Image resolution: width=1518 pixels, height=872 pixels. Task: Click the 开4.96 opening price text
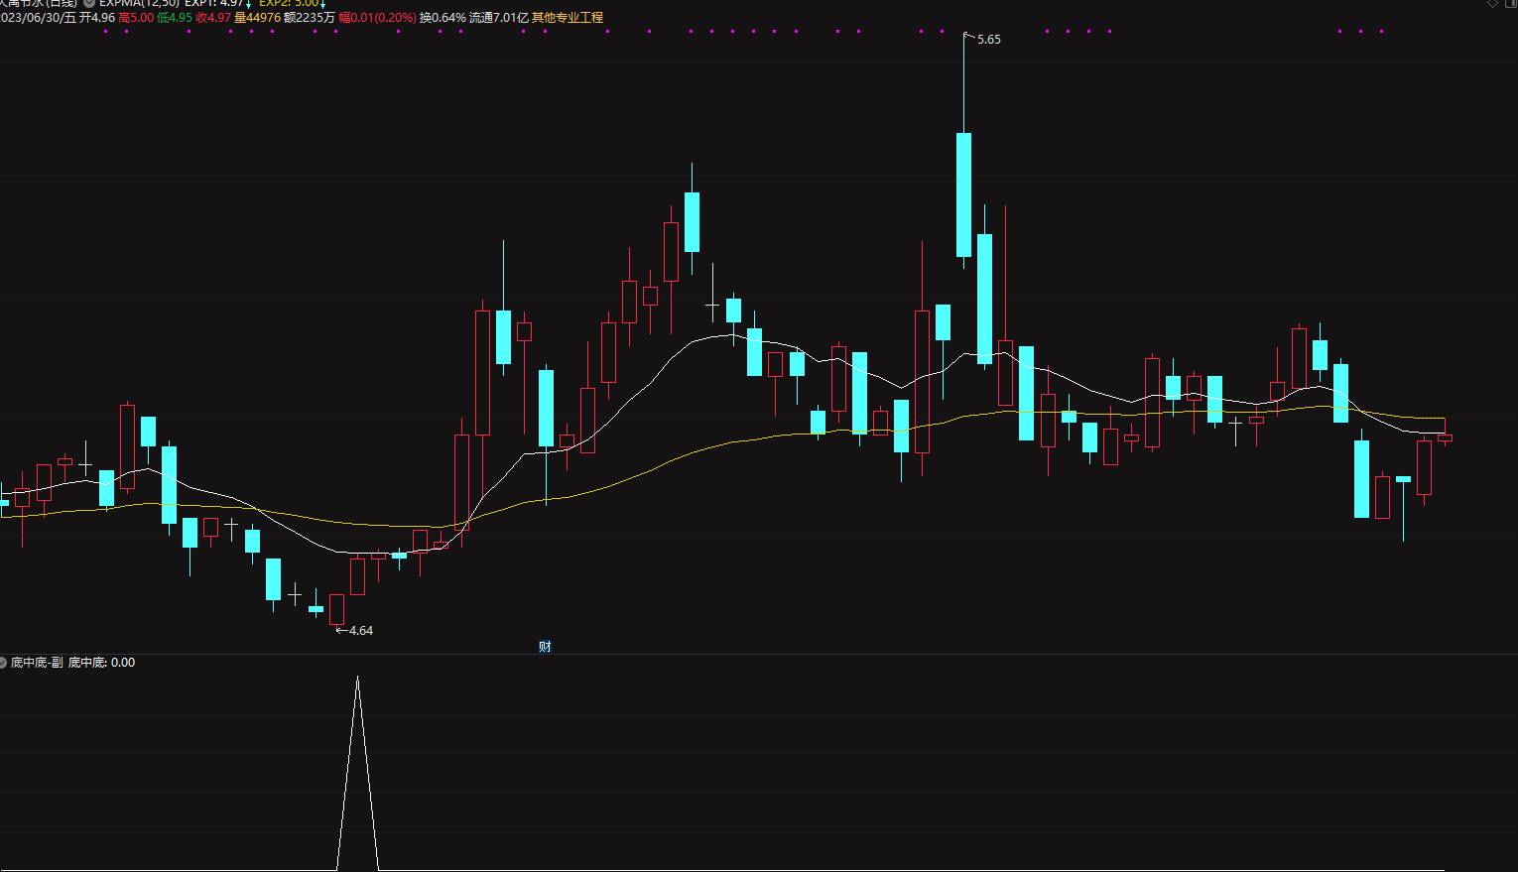[x=97, y=18]
